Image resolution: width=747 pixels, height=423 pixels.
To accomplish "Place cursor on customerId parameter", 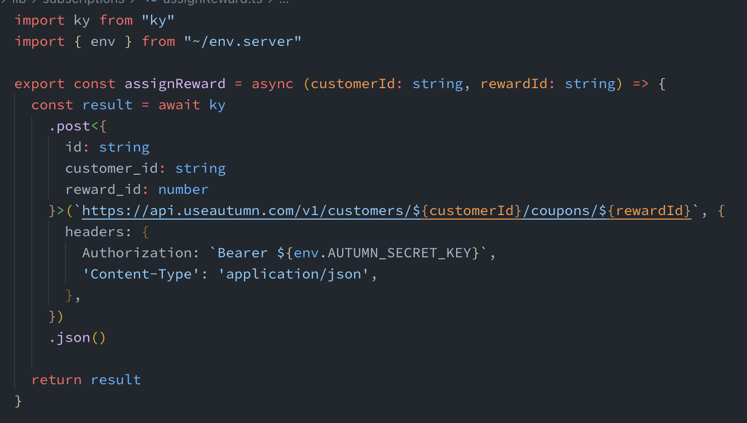I will [x=352, y=84].
